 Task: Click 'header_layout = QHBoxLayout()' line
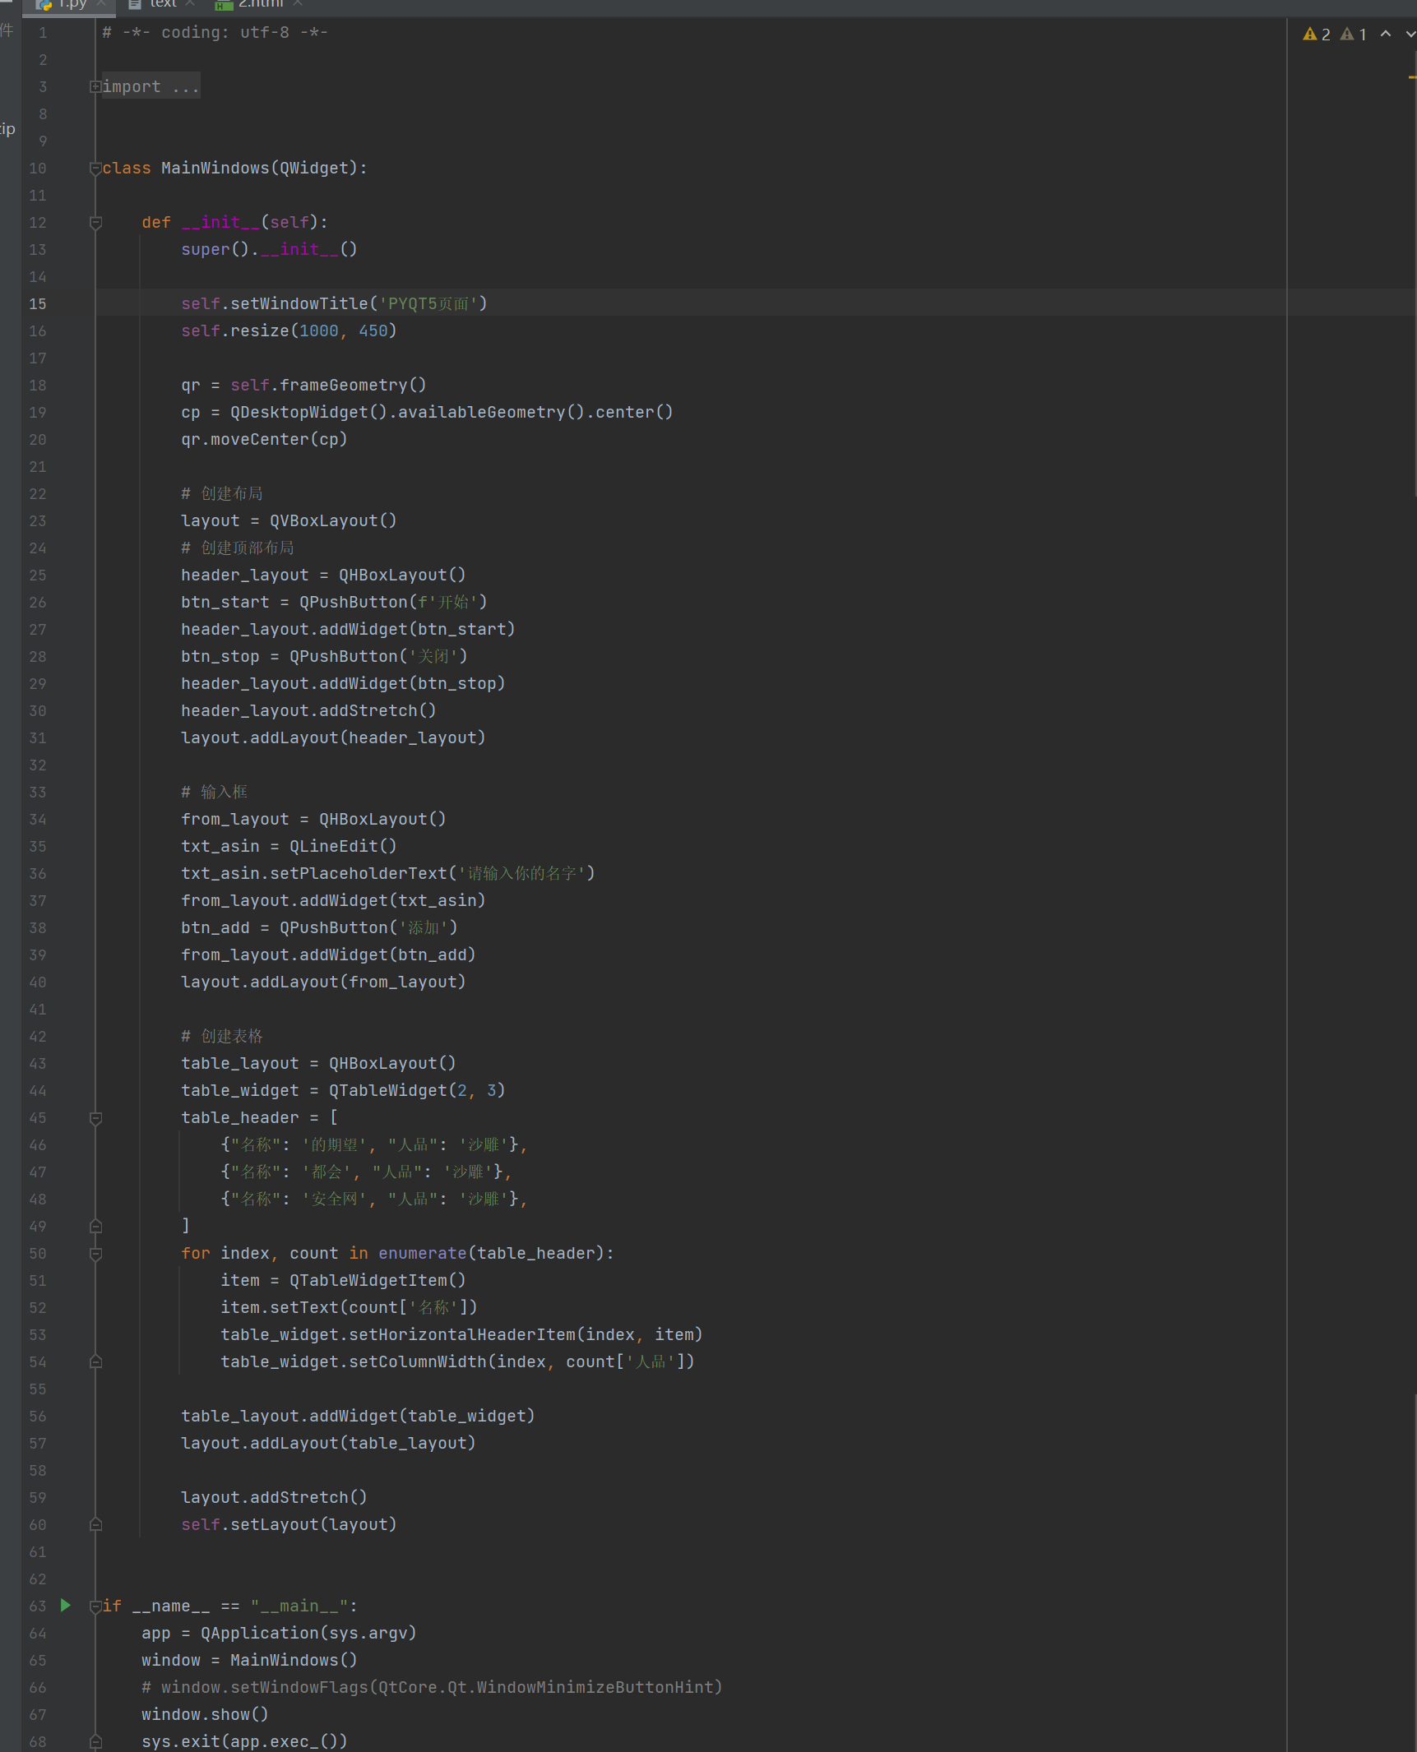[323, 576]
